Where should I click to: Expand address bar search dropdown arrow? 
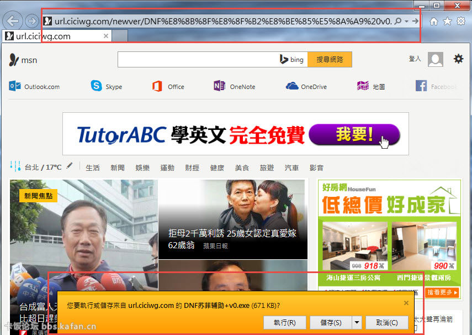pyautogui.click(x=407, y=22)
